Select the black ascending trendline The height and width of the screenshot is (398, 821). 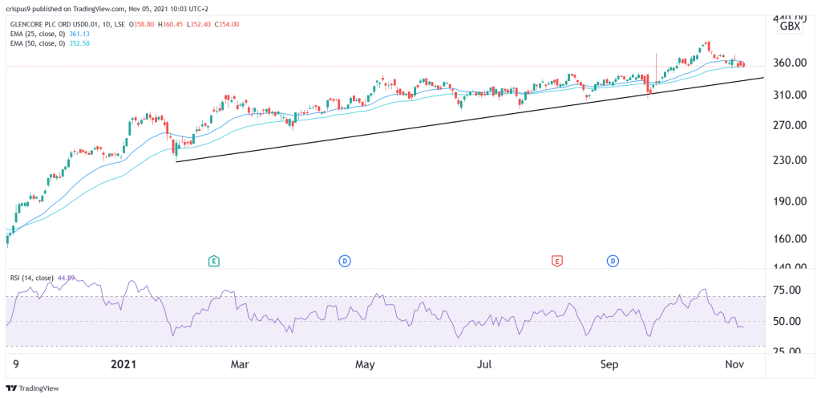pyautogui.click(x=470, y=120)
